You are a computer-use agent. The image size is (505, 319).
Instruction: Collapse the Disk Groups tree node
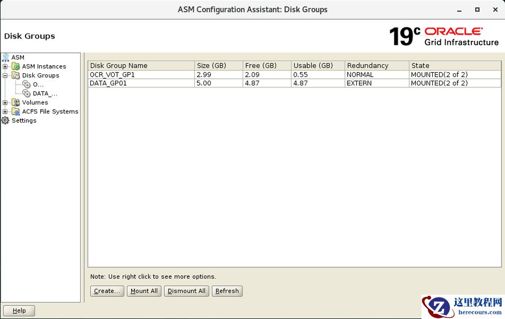(x=6, y=75)
